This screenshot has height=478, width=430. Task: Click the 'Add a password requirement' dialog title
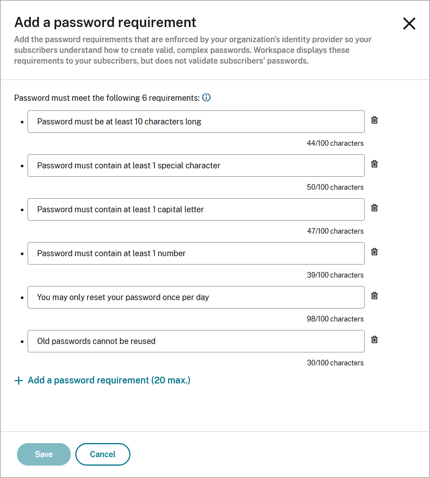105,23
